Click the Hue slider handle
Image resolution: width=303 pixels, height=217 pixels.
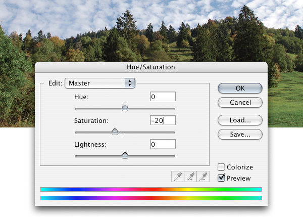click(x=125, y=108)
